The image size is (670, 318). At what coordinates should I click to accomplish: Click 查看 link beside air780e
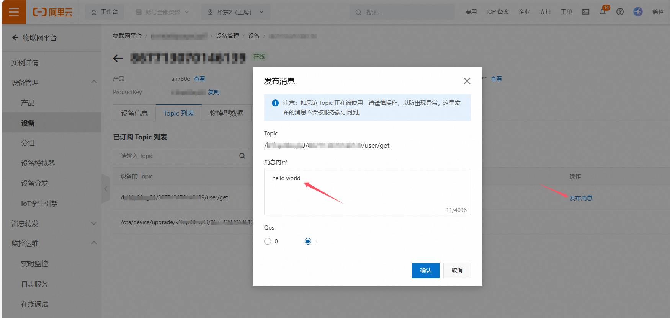[x=199, y=78]
